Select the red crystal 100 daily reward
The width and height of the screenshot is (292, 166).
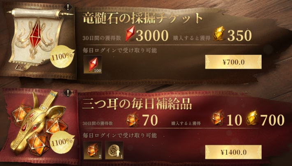(x=93, y=64)
